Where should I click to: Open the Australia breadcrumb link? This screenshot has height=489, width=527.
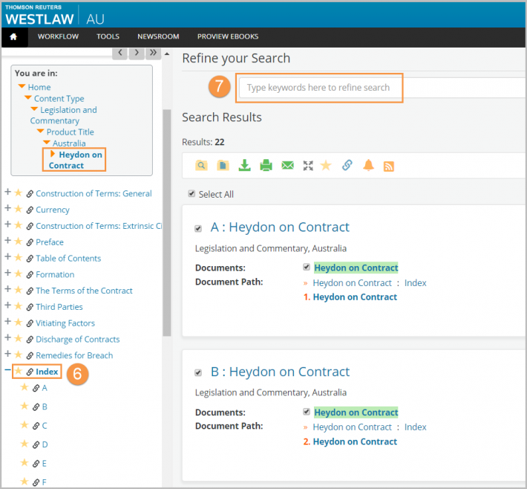(69, 143)
